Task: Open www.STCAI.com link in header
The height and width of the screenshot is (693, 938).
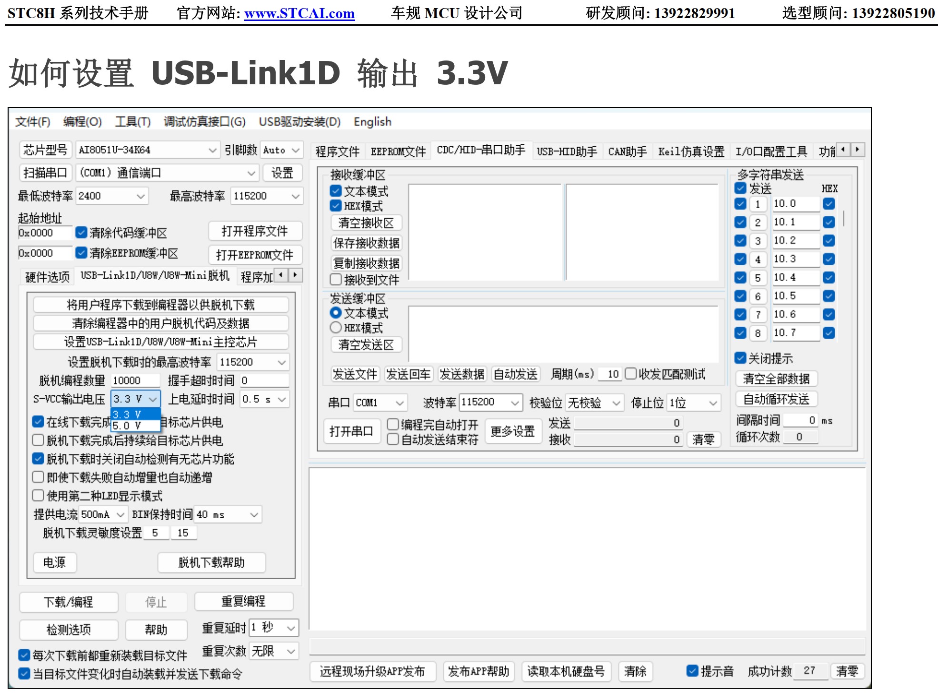Action: pyautogui.click(x=299, y=13)
